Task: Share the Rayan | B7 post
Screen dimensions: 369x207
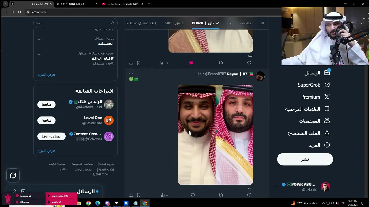Action: tap(131, 195)
